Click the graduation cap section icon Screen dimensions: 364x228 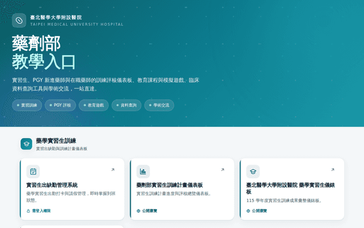pos(26,144)
